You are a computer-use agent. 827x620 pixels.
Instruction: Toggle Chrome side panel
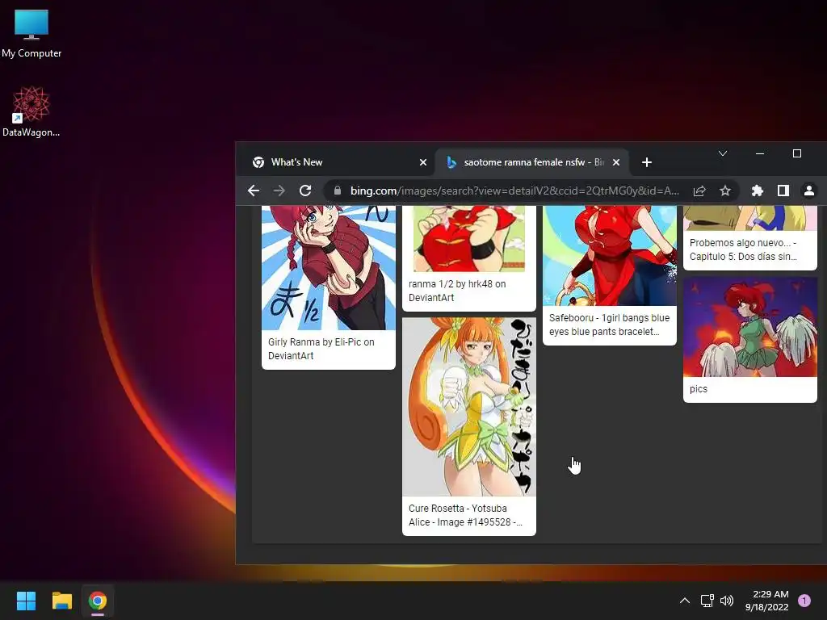pos(783,191)
